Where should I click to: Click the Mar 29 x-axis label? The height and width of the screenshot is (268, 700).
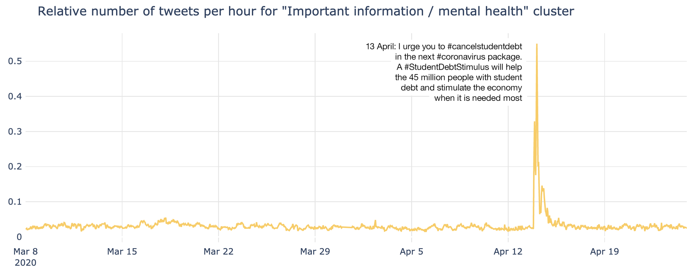(315, 251)
